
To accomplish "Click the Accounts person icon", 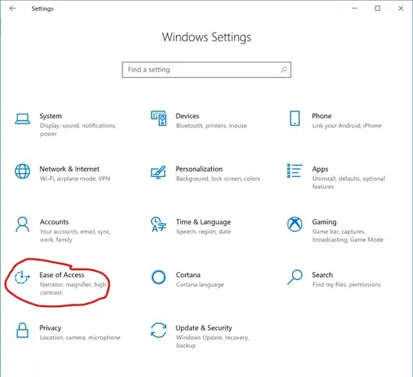I will coord(22,224).
